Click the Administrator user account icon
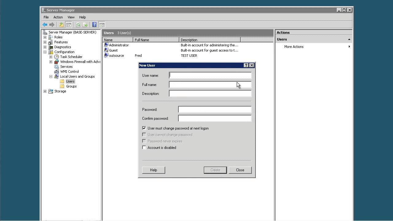This screenshot has width=393, height=221. point(106,45)
